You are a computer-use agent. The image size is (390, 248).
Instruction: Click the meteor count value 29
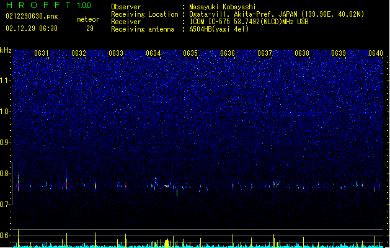pyautogui.click(x=90, y=29)
